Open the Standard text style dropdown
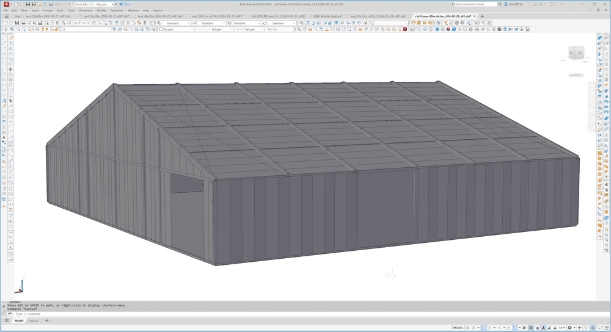This screenshot has width=611, height=332. (x=175, y=23)
